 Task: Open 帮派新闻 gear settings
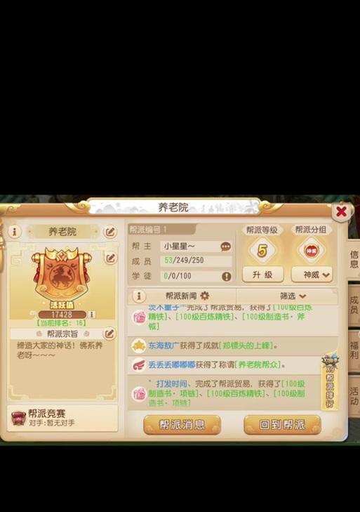pyautogui.click(x=205, y=296)
